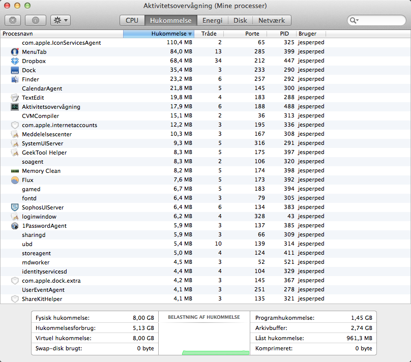Viewport: 411px width, 362px height.
Task: Click the Komprimeret label
Action: click(274, 348)
